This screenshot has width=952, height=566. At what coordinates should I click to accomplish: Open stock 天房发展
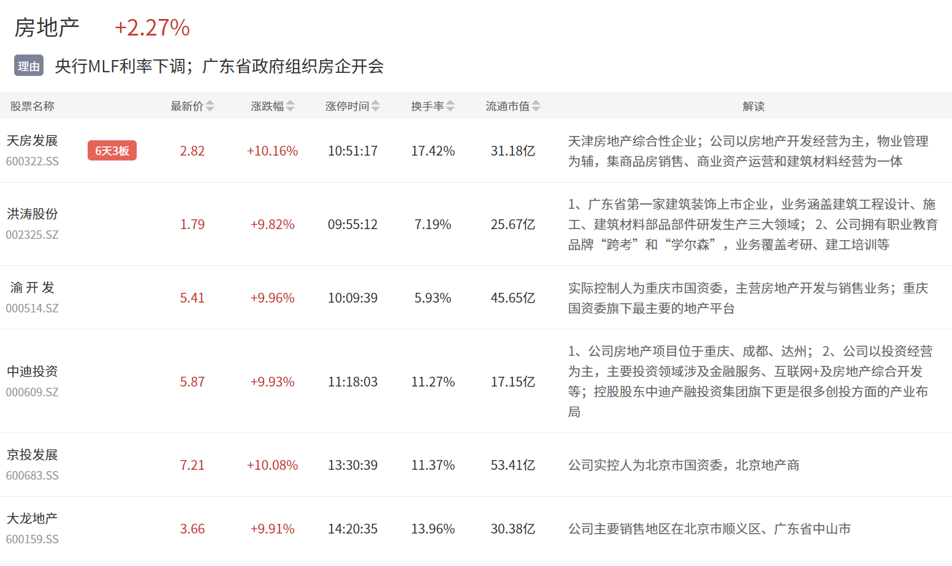click(32, 140)
